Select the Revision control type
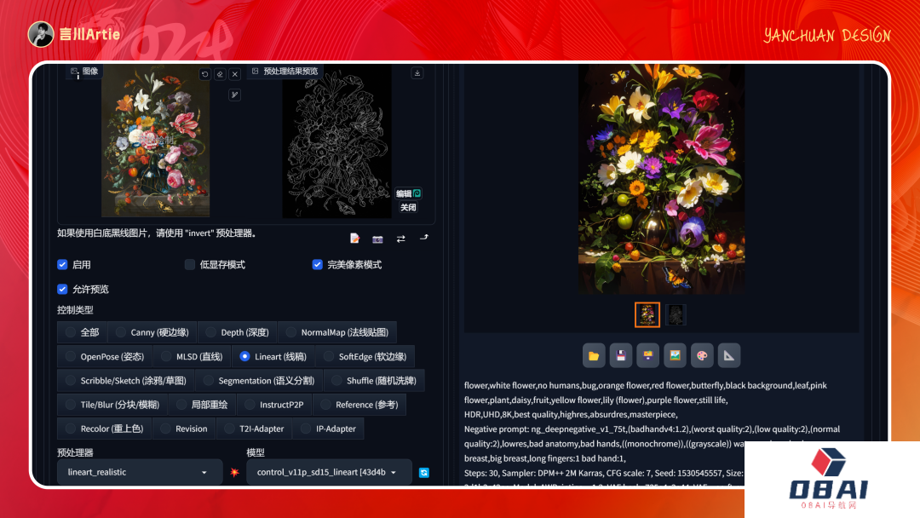The width and height of the screenshot is (920, 518). point(184,429)
